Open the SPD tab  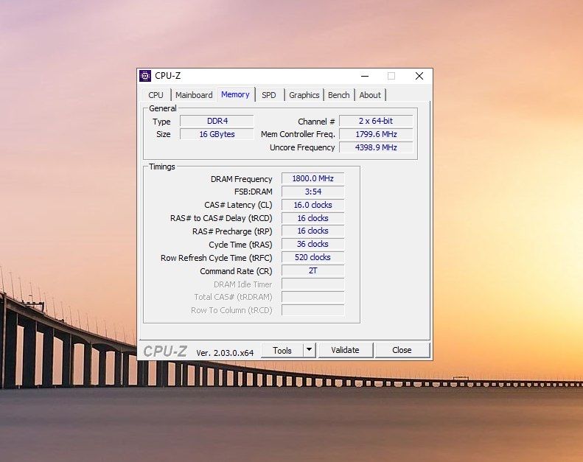click(269, 95)
